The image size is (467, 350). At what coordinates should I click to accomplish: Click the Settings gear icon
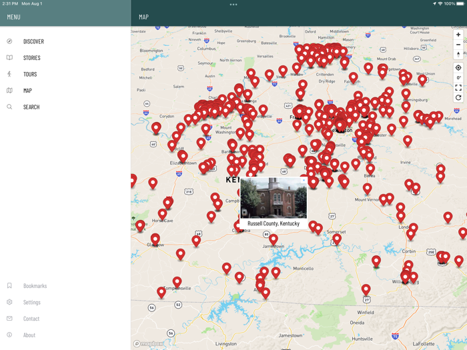pos(9,302)
